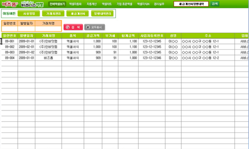249x149 pixels.
Task: Select (주)인비닷컴 cell in row 09-001
Action: coord(48,41)
